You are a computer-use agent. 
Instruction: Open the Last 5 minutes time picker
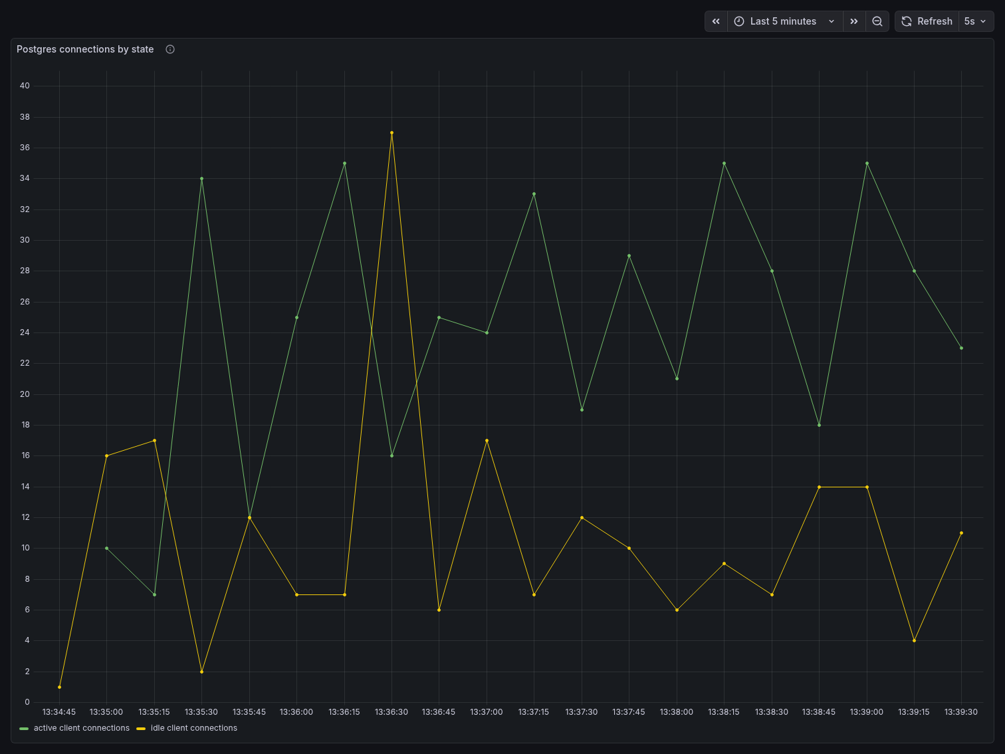point(783,21)
